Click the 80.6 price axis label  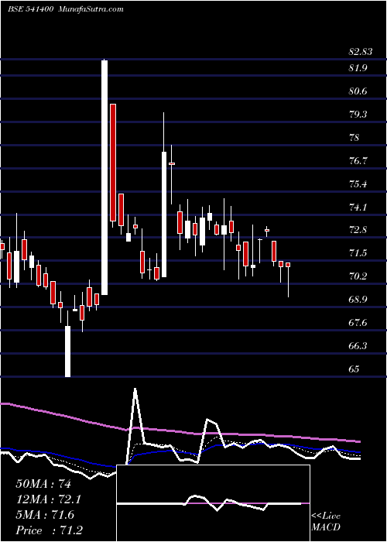click(358, 91)
